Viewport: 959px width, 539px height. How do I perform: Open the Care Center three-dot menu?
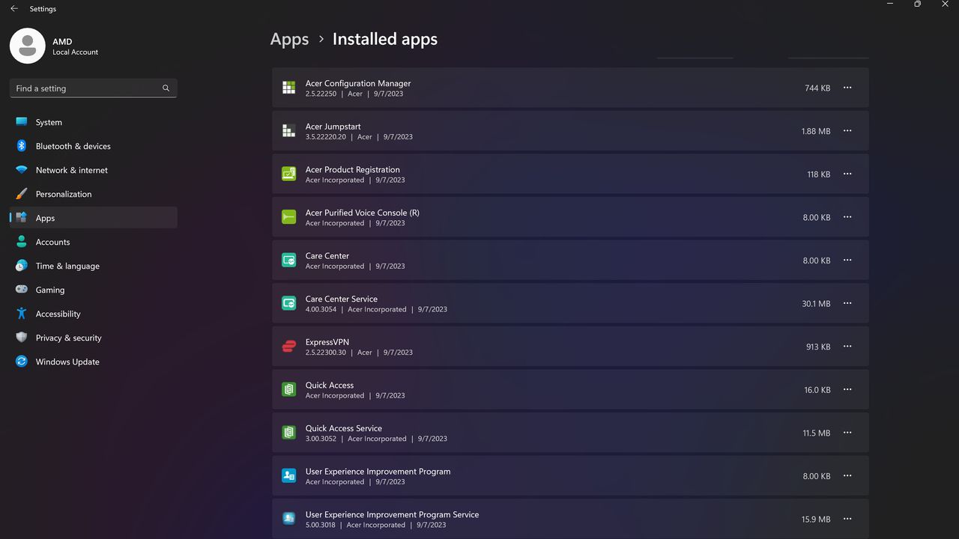point(847,261)
